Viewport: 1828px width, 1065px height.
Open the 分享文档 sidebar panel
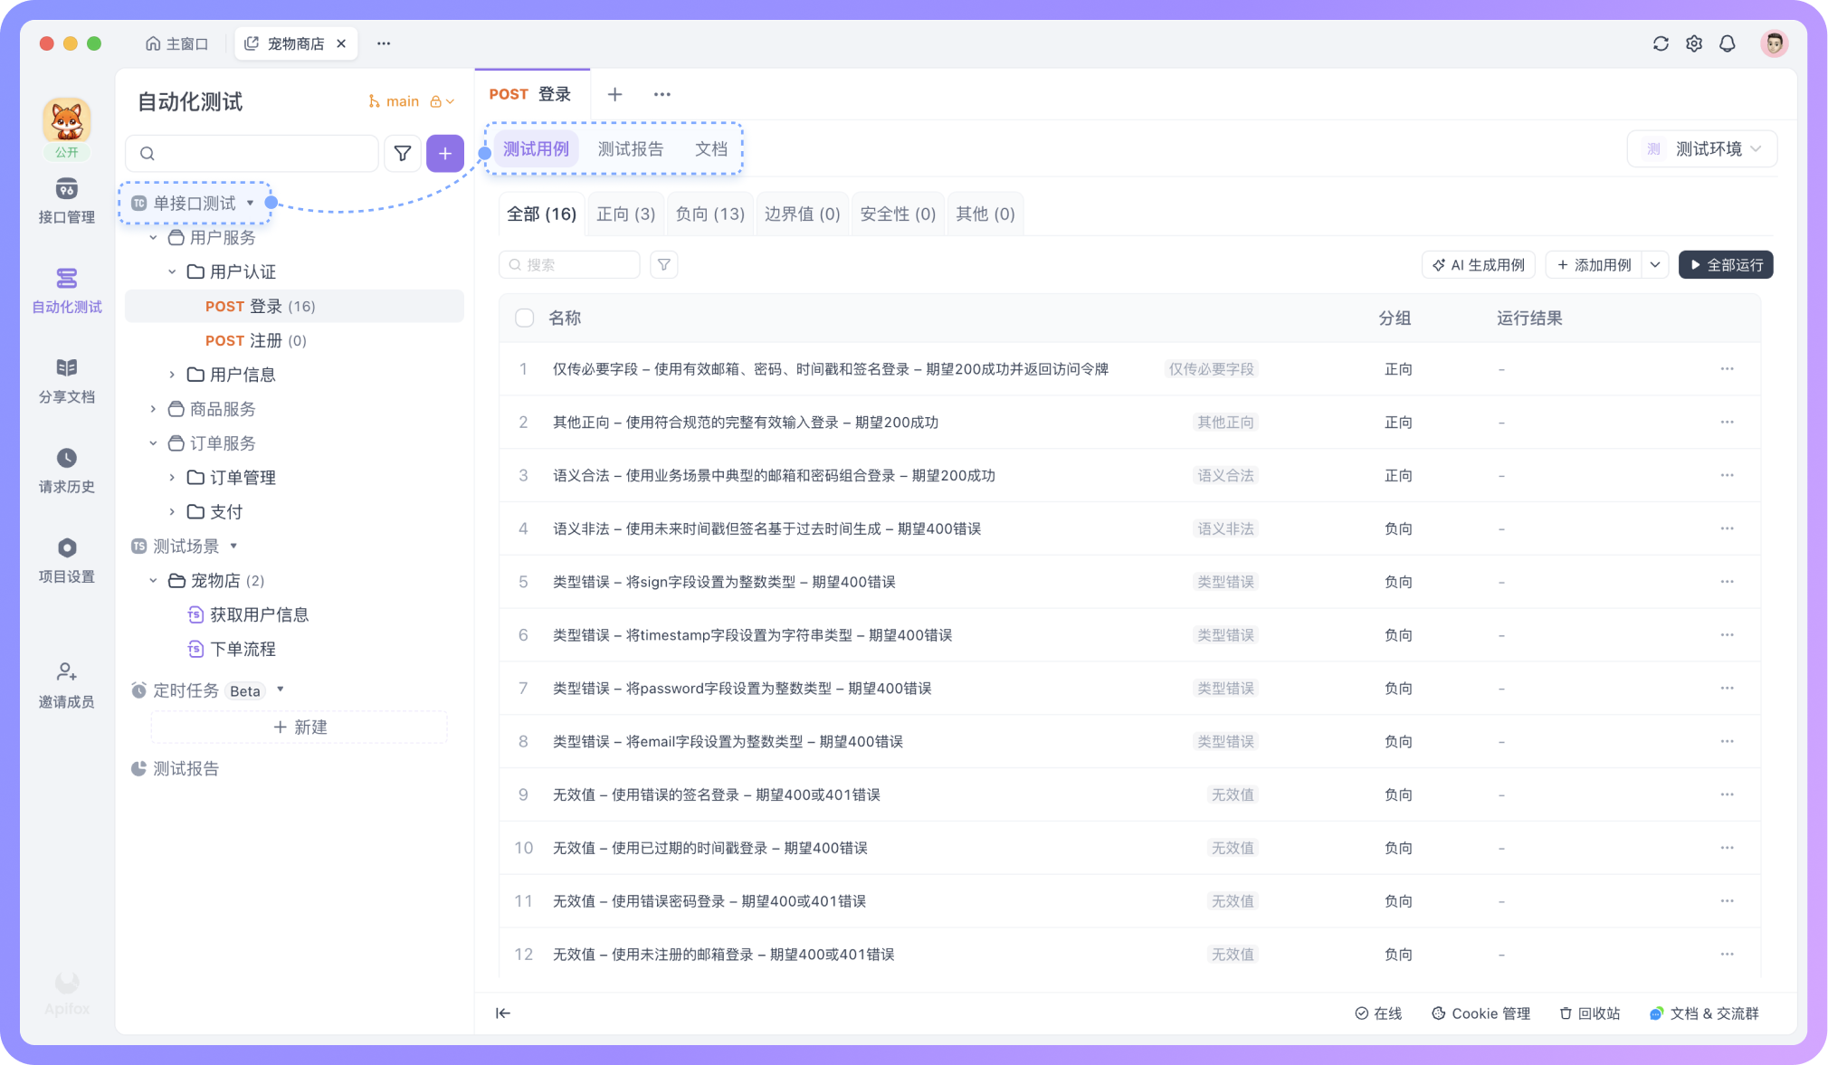(x=66, y=380)
